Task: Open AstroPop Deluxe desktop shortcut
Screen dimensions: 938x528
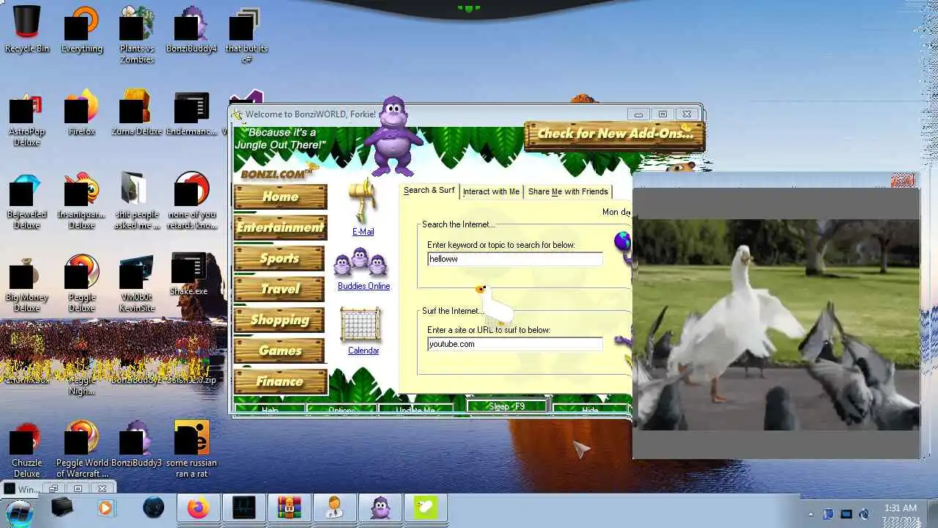Action: click(x=27, y=117)
